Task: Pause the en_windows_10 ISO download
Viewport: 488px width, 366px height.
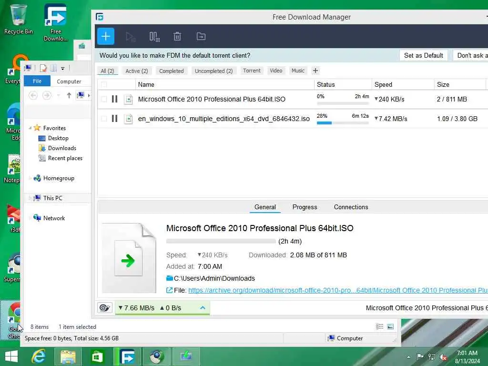Action: point(114,119)
